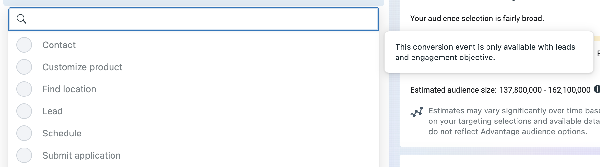Click the conversion event availability tooltip
The image size is (600, 167).
(489, 52)
